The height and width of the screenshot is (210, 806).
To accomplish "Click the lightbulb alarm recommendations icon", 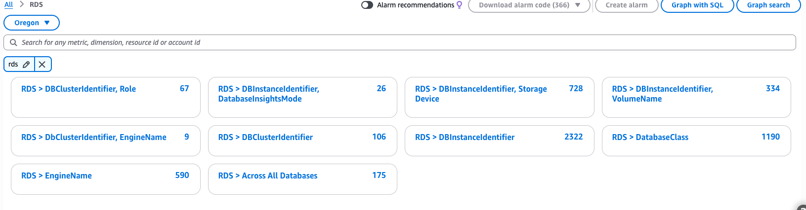I will [460, 5].
